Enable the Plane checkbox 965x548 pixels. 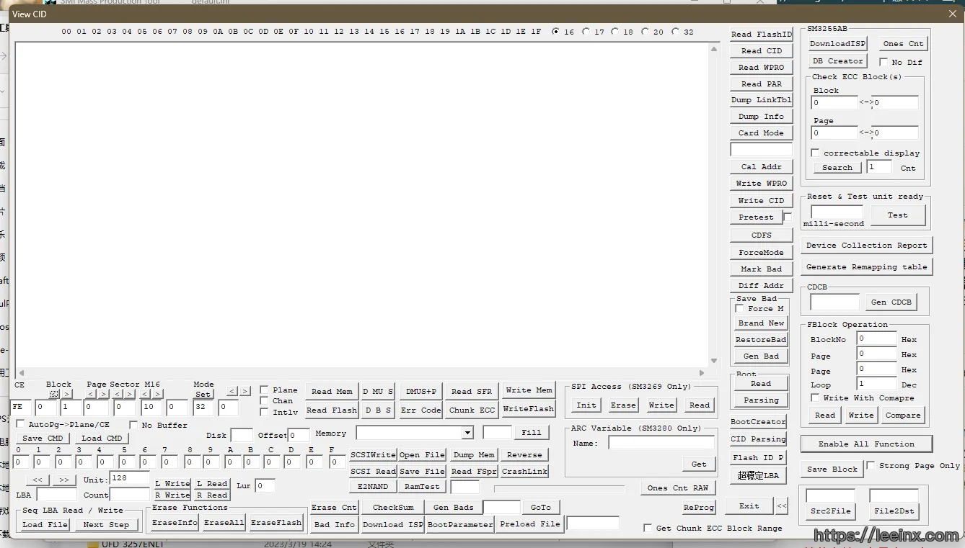(265, 390)
